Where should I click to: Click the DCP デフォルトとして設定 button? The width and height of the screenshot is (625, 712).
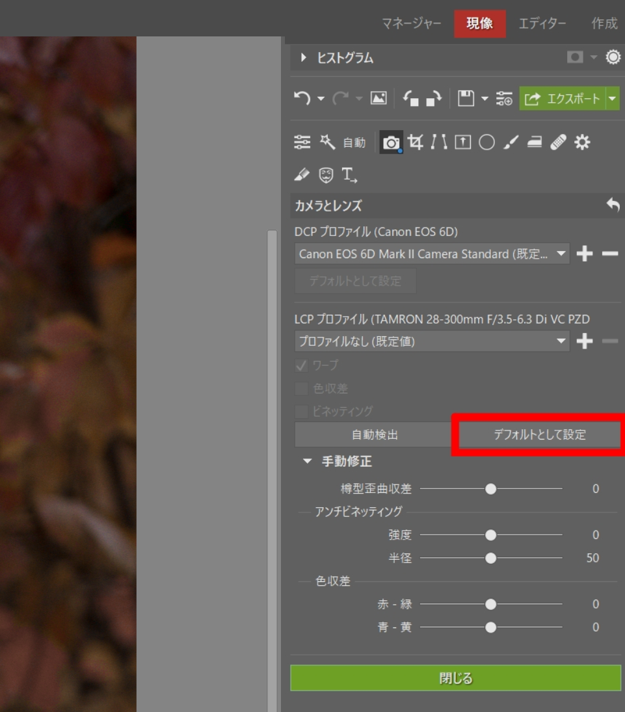click(355, 281)
